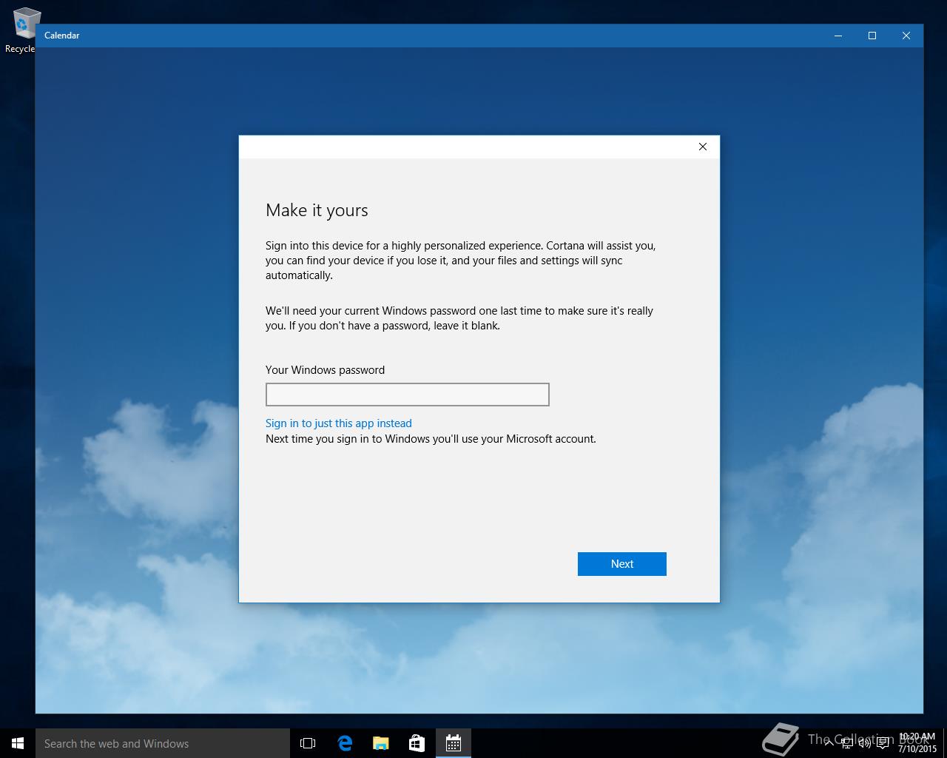Click the Calendar title bar text

[x=61, y=36]
